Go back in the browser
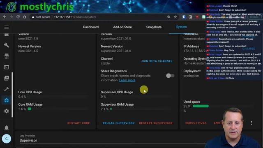Viewport: 263px width, 148px height. point(5,17)
